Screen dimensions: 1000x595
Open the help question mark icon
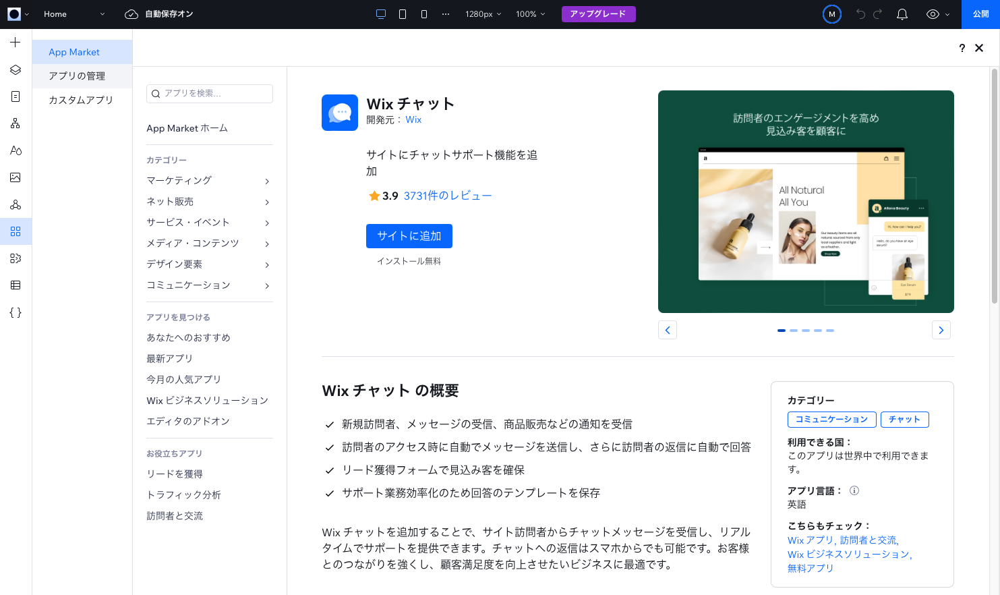962,48
